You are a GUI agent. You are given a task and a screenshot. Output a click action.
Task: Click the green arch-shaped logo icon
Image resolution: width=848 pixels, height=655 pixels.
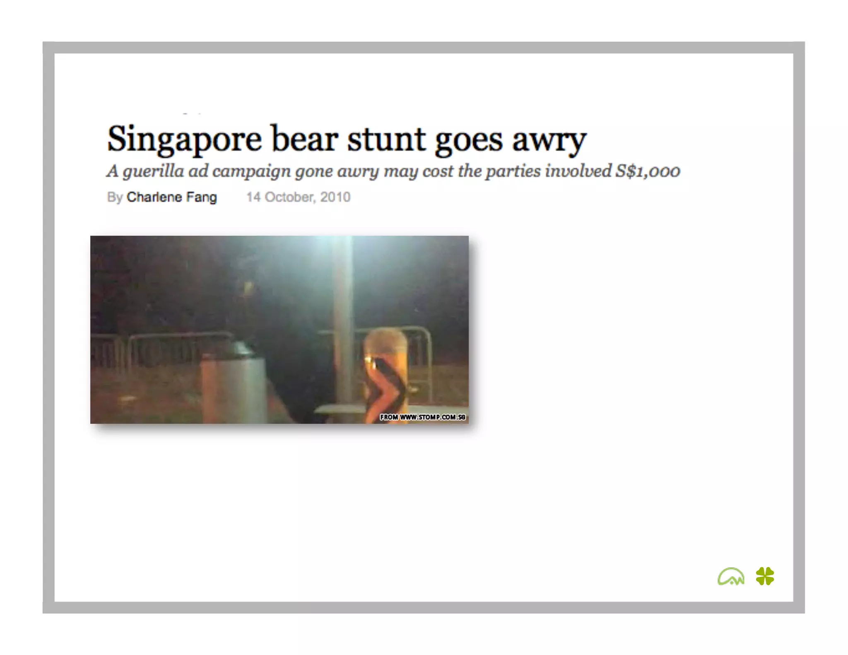click(730, 576)
